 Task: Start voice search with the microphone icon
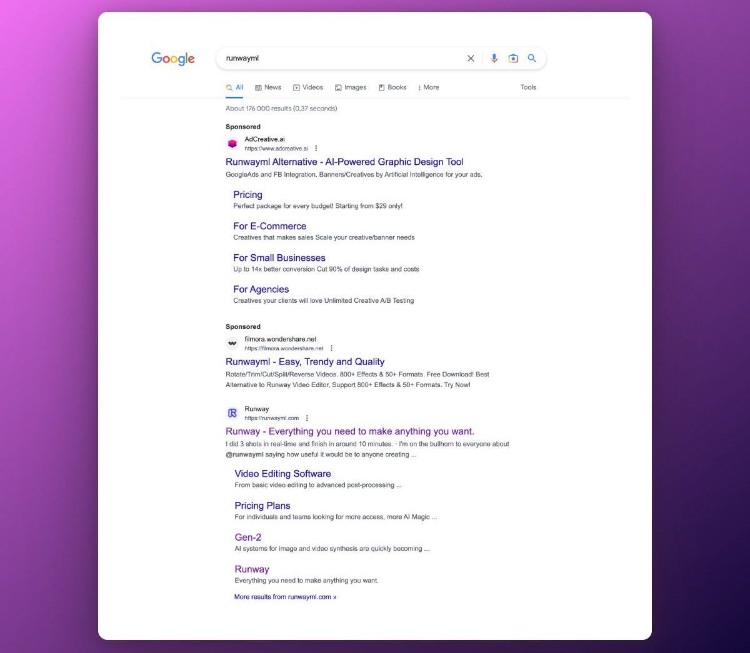(x=494, y=58)
